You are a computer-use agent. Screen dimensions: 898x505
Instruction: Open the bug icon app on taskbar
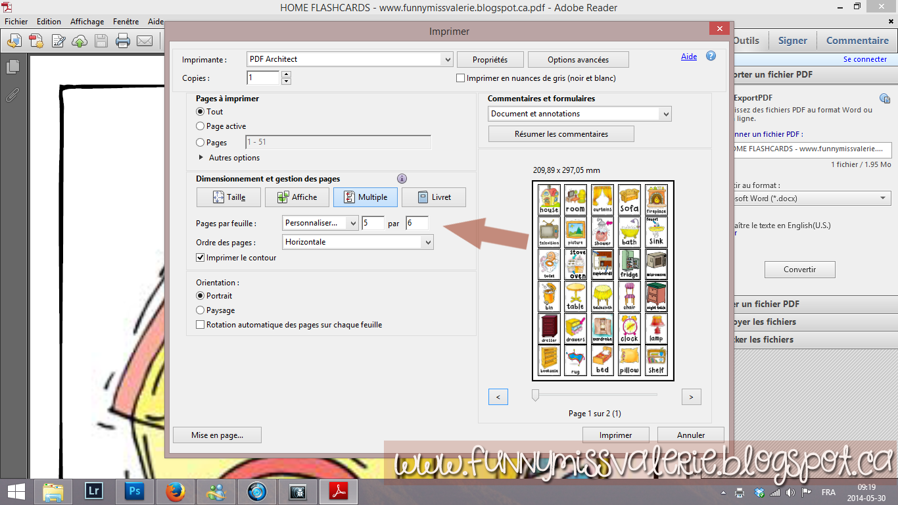297,491
